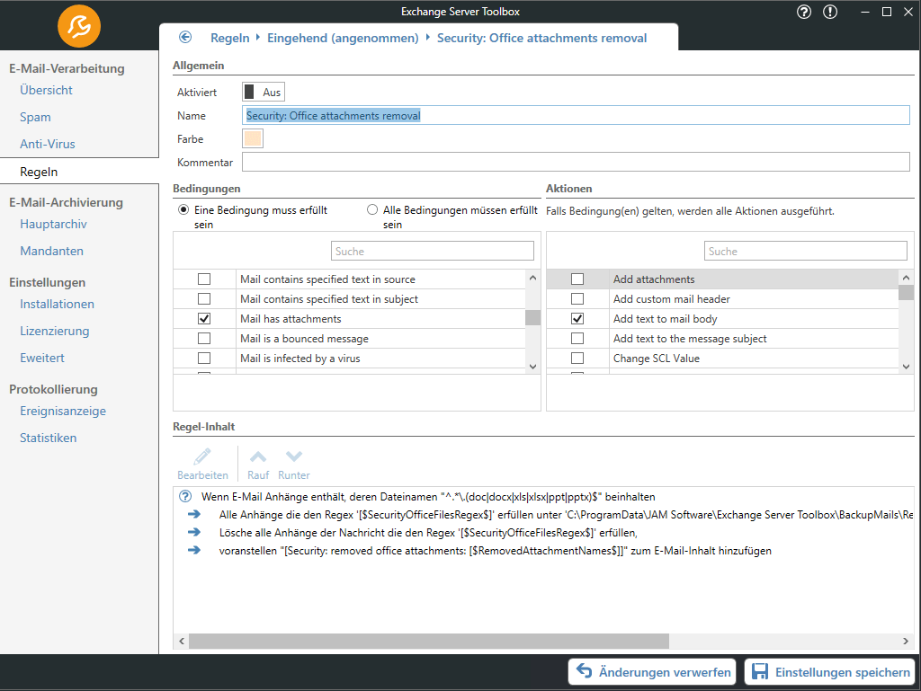
Task: Uncheck the 'Add text to mail body' action
Action: pyautogui.click(x=577, y=319)
